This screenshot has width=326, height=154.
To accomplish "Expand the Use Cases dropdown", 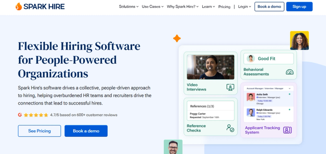I will pos(152,7).
